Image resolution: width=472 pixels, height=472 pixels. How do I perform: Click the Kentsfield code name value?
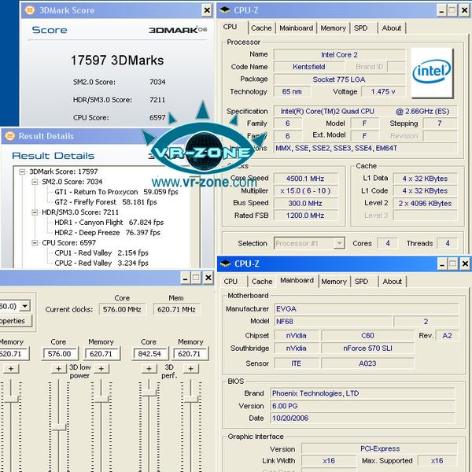[x=309, y=67]
